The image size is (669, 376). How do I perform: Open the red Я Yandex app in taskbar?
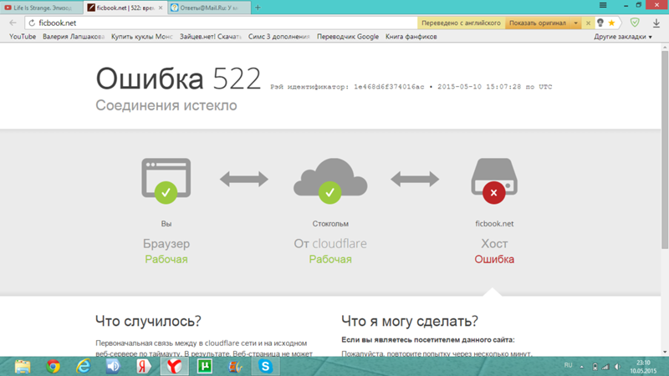pos(143,367)
